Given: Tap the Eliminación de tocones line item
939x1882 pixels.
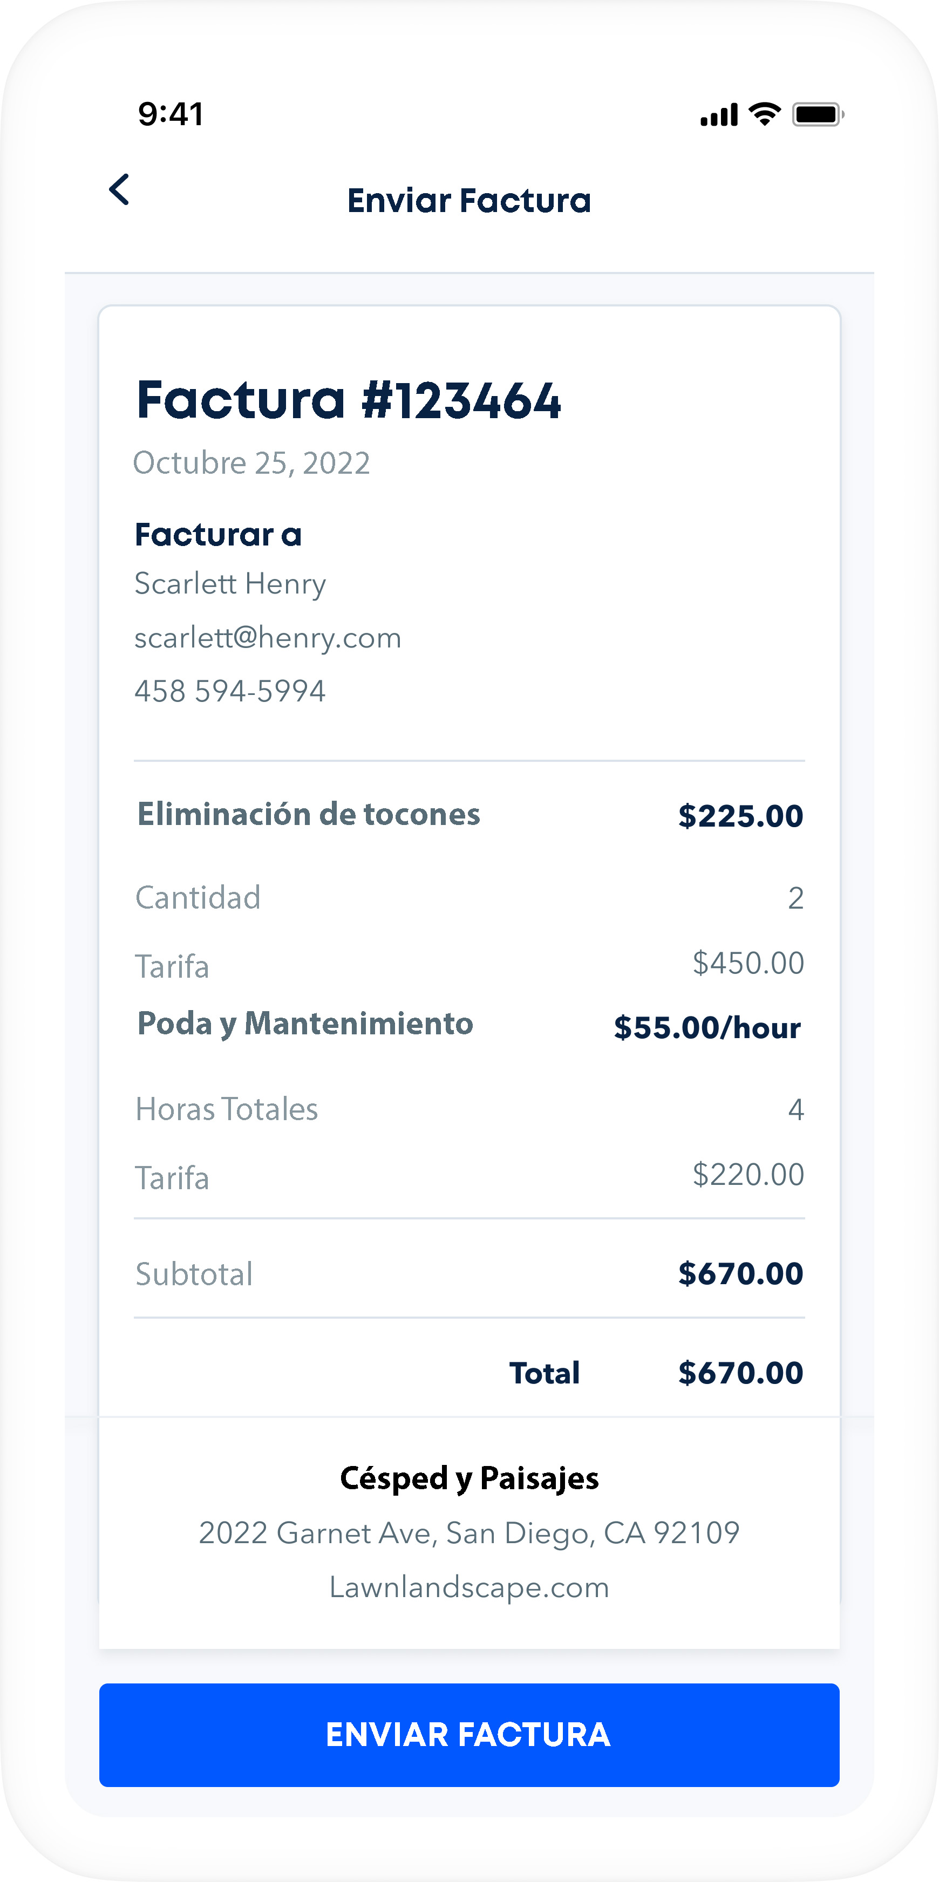Looking at the screenshot, I should 308,815.
